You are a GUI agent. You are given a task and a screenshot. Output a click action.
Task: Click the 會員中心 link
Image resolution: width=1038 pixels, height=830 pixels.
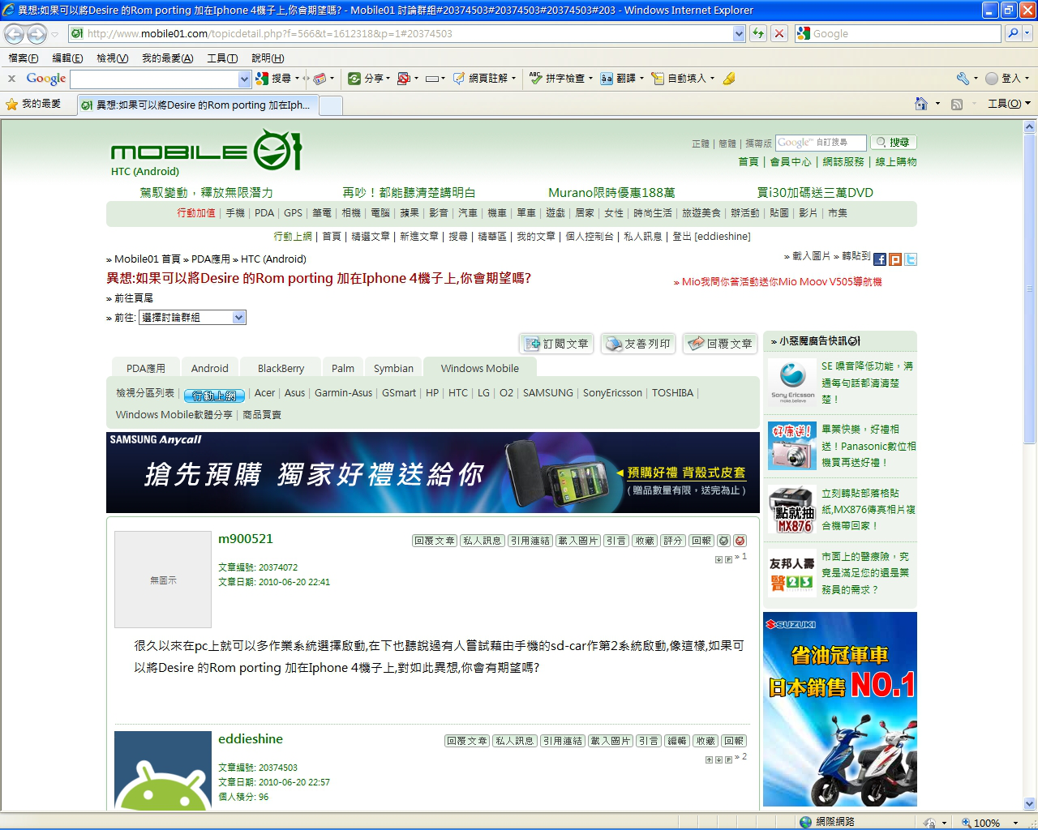(791, 162)
